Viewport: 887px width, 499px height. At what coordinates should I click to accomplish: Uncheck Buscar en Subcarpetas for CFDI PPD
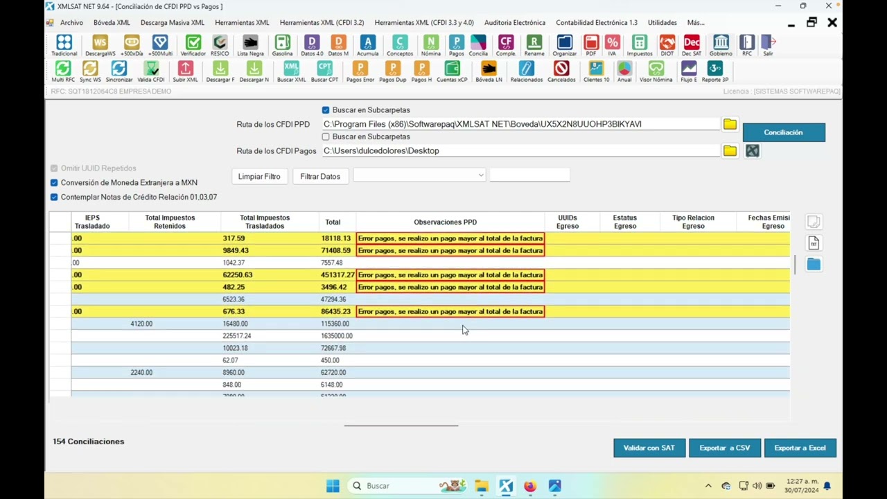click(x=326, y=110)
